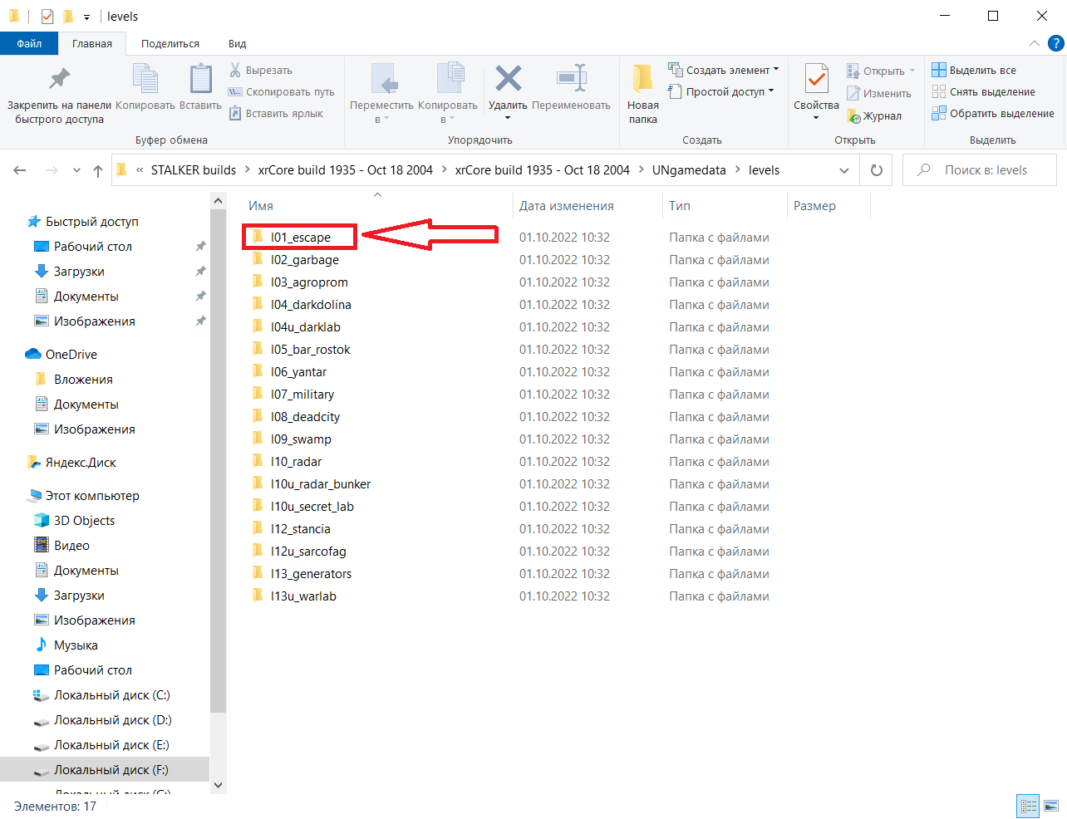Click Select all (Выделить все)
This screenshot has height=819, width=1067.
[974, 71]
